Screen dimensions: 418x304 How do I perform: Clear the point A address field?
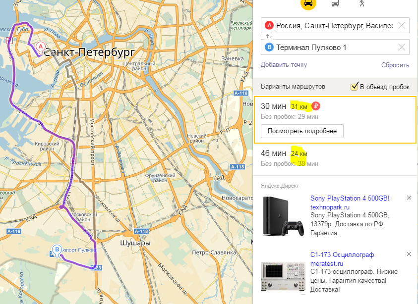coord(402,26)
